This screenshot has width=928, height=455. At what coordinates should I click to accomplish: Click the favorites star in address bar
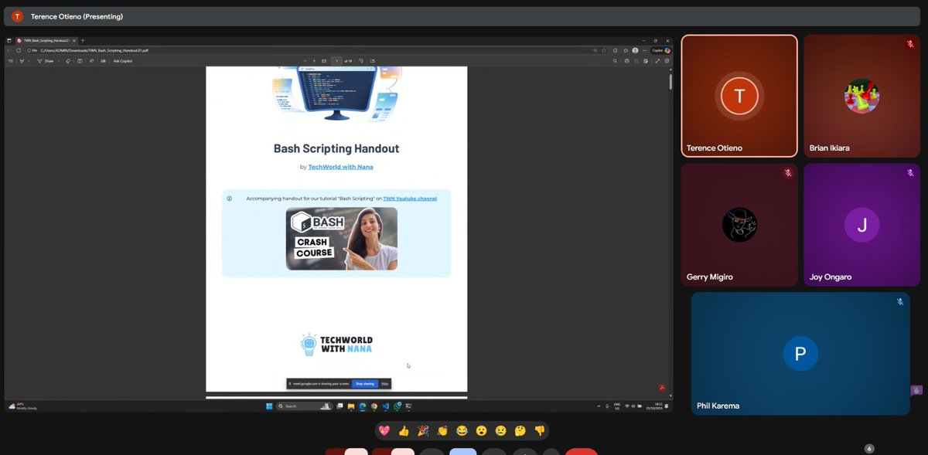(x=604, y=50)
